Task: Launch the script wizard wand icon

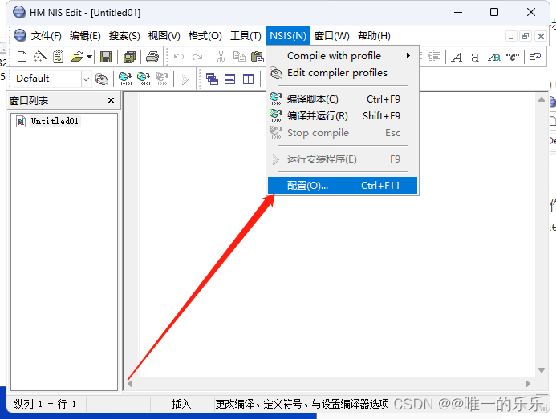Action: (x=40, y=57)
